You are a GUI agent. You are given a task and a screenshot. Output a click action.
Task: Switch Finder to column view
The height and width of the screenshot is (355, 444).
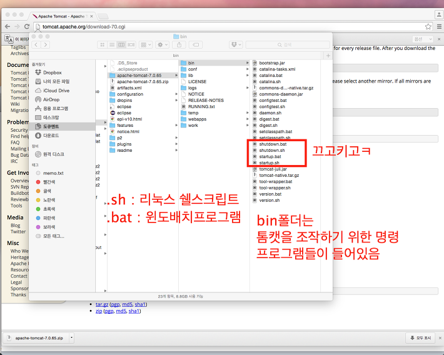(x=121, y=45)
